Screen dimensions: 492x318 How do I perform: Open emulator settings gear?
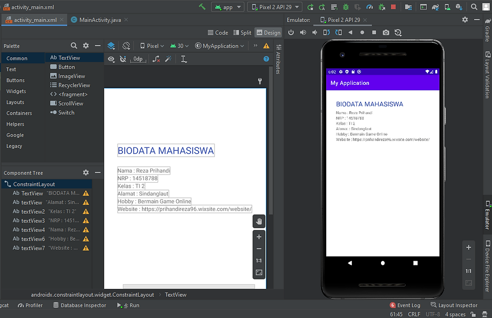[465, 20]
